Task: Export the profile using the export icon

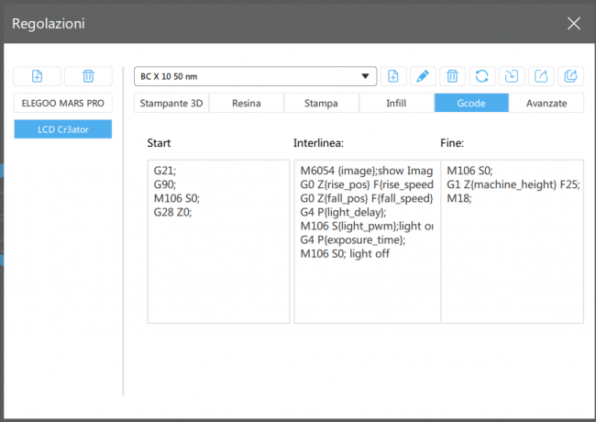Action: pyautogui.click(x=540, y=76)
